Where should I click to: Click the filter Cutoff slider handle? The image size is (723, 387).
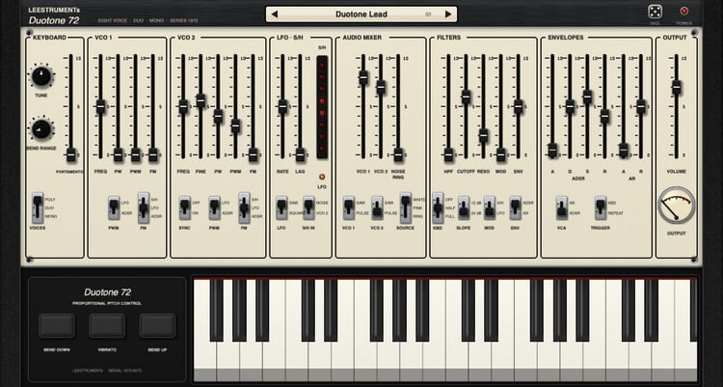click(466, 97)
